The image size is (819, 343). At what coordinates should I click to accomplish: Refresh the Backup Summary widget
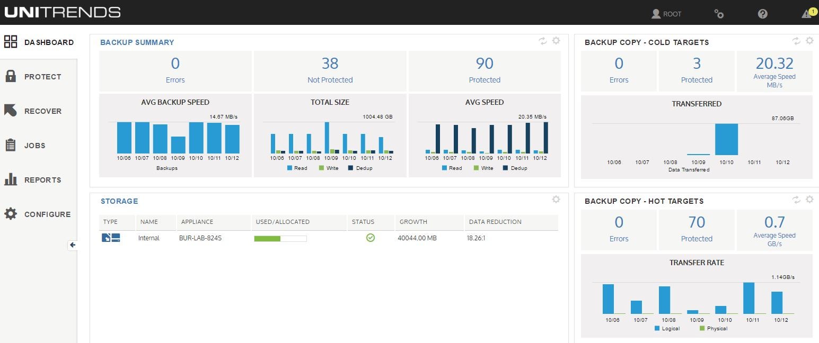542,41
